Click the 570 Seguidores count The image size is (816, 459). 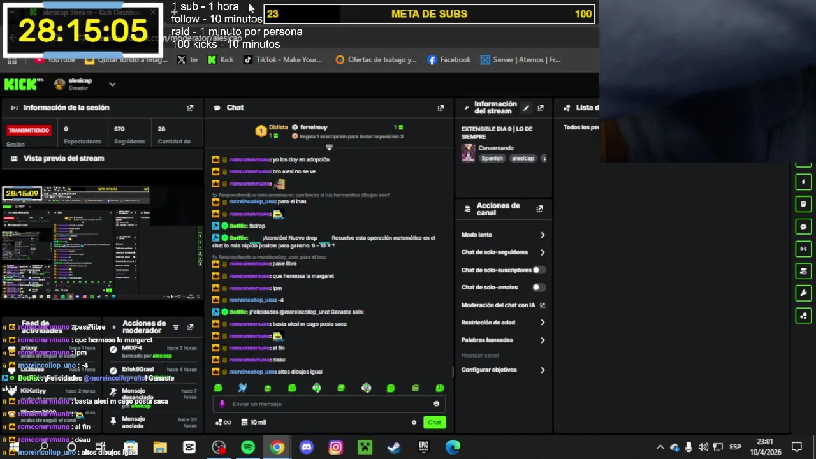(129, 135)
